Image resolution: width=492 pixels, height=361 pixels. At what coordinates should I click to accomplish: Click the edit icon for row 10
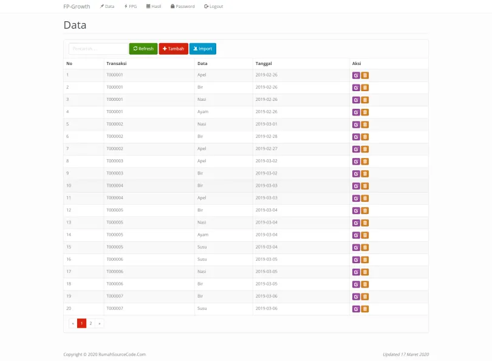356,186
